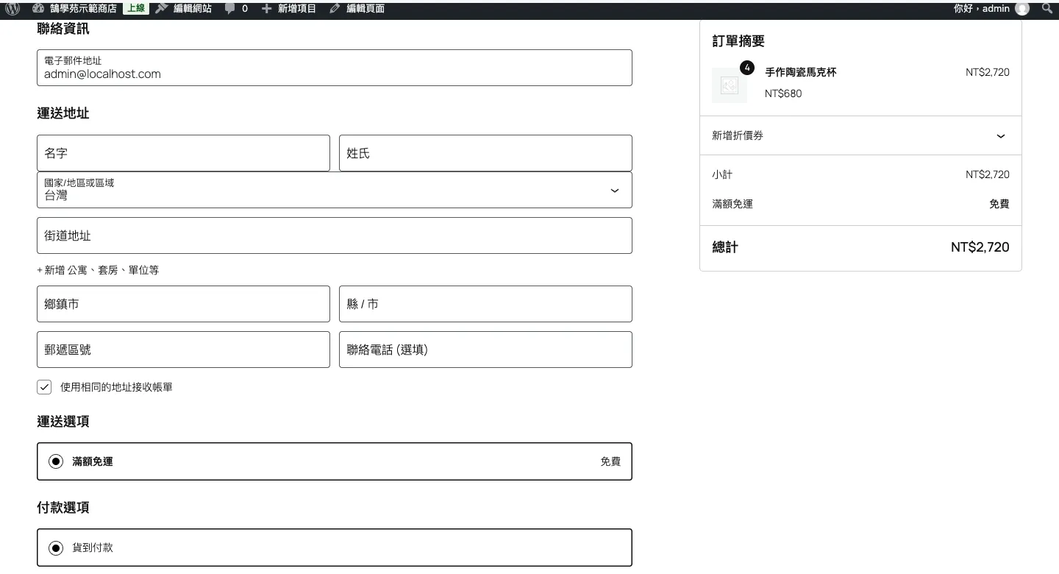
Task: Click the 小計 subtotal label
Action: click(722, 174)
